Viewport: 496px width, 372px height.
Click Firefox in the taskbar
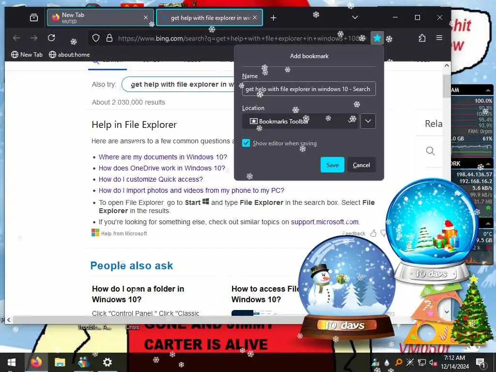[x=36, y=362]
